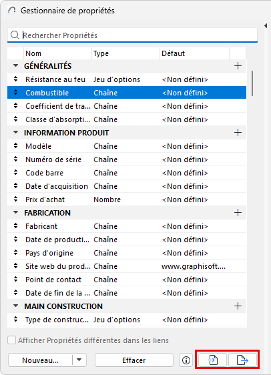
Task: Click the reorder handle of Point de contact
Action: tap(16, 279)
